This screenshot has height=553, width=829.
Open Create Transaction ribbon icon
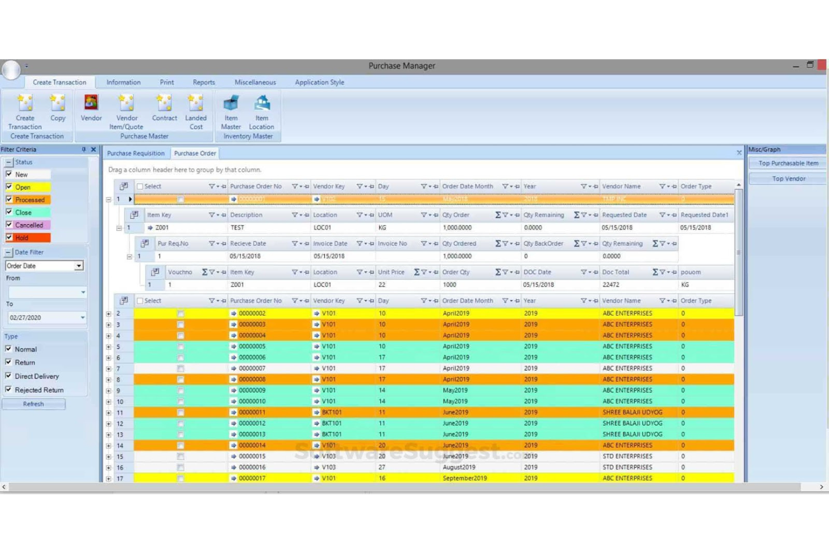[25, 103]
